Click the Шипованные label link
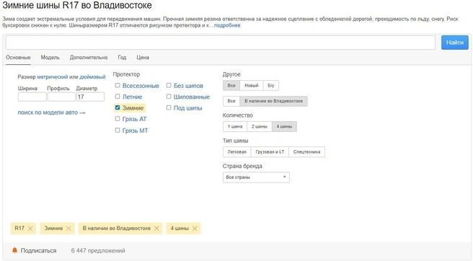 [x=192, y=97]
